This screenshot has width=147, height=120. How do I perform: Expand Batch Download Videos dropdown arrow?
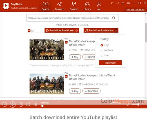(x=77, y=30)
